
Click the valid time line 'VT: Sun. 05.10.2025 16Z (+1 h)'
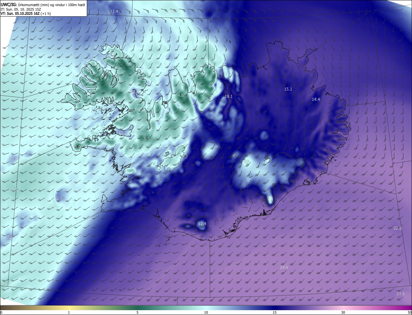click(25, 14)
